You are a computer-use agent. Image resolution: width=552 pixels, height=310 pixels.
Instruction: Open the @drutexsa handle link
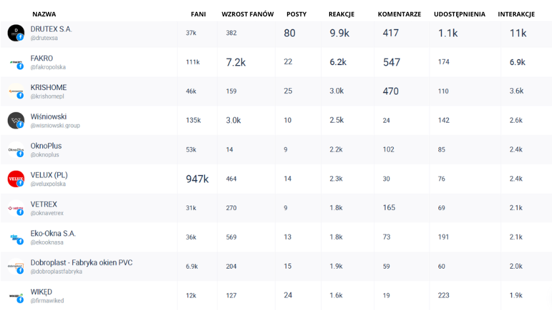[45, 38]
